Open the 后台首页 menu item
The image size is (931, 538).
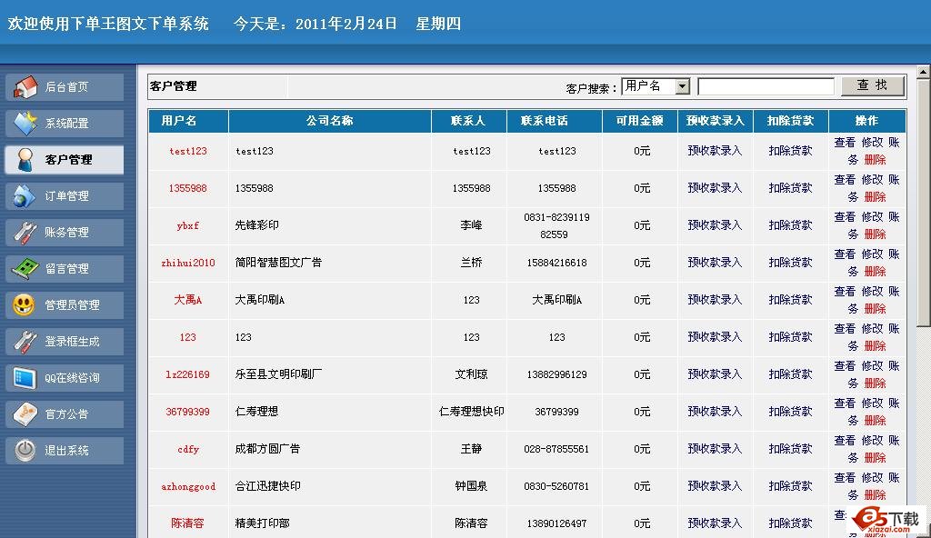point(65,86)
